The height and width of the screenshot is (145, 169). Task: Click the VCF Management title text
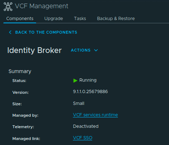coord(41,6)
